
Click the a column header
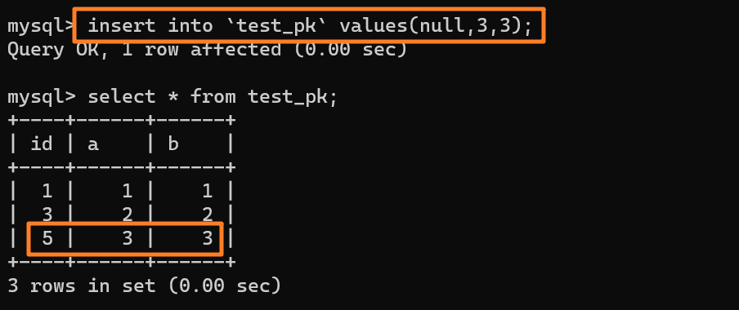93,144
